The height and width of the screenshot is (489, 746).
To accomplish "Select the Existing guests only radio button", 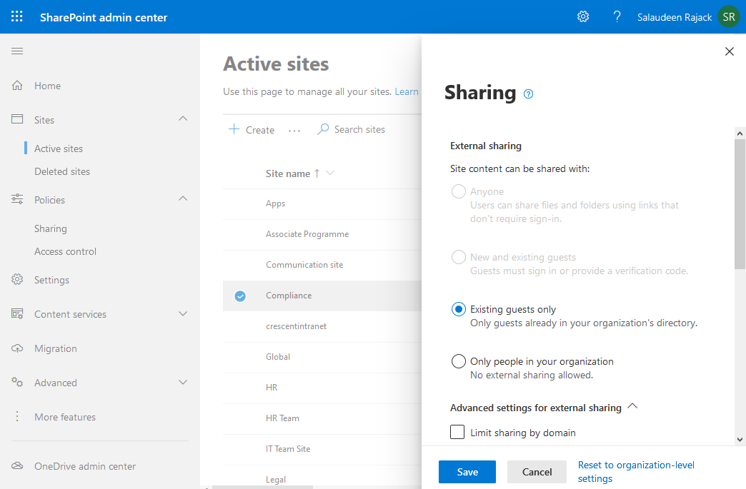I will point(458,309).
